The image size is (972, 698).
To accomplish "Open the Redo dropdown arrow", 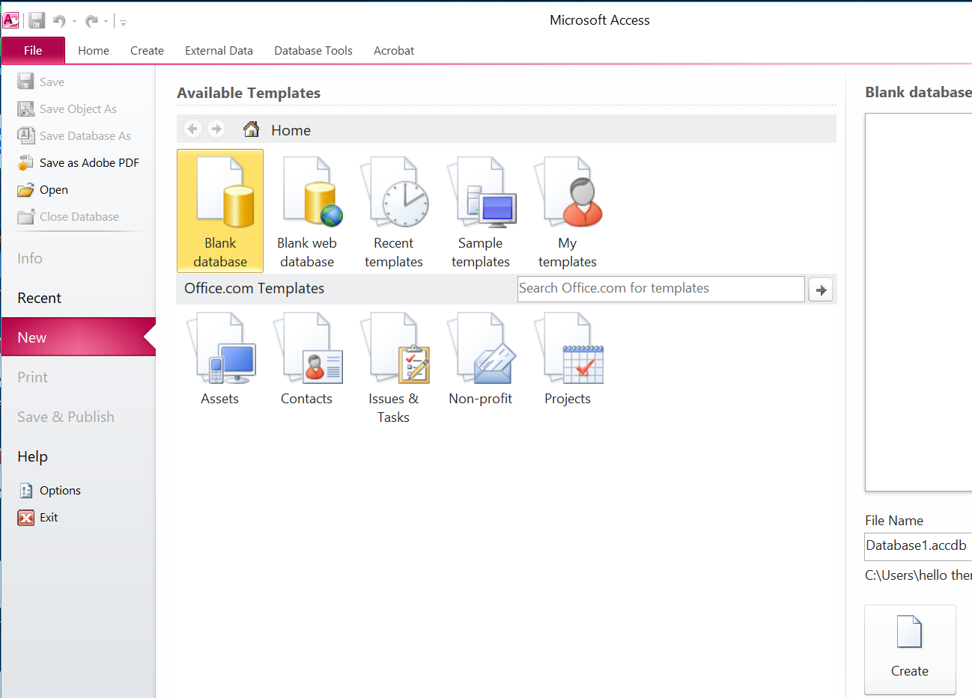I will click(106, 22).
